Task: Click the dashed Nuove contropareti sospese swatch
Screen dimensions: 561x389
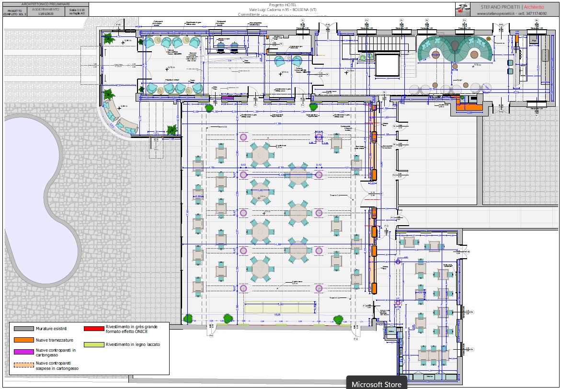Action: [23, 366]
